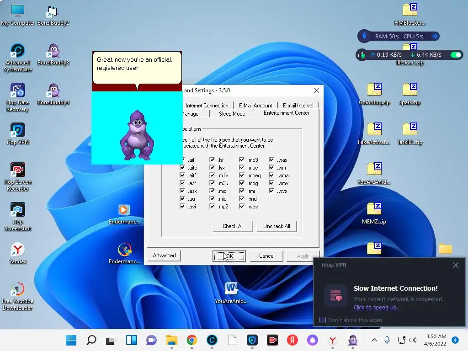The image size is (468, 351).
Task: Select Spark.zip on desktop
Action: pyautogui.click(x=410, y=94)
